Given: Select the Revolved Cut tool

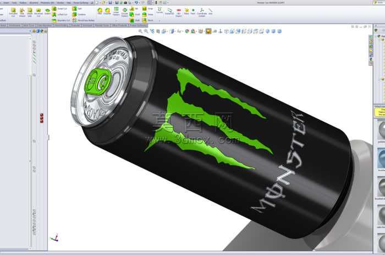Looking at the screenshot, I should (38, 12).
